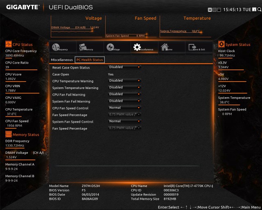The height and width of the screenshot is (210, 262).
Task: Open the CPU Temperature Warning dropdown
Action: coord(124,80)
